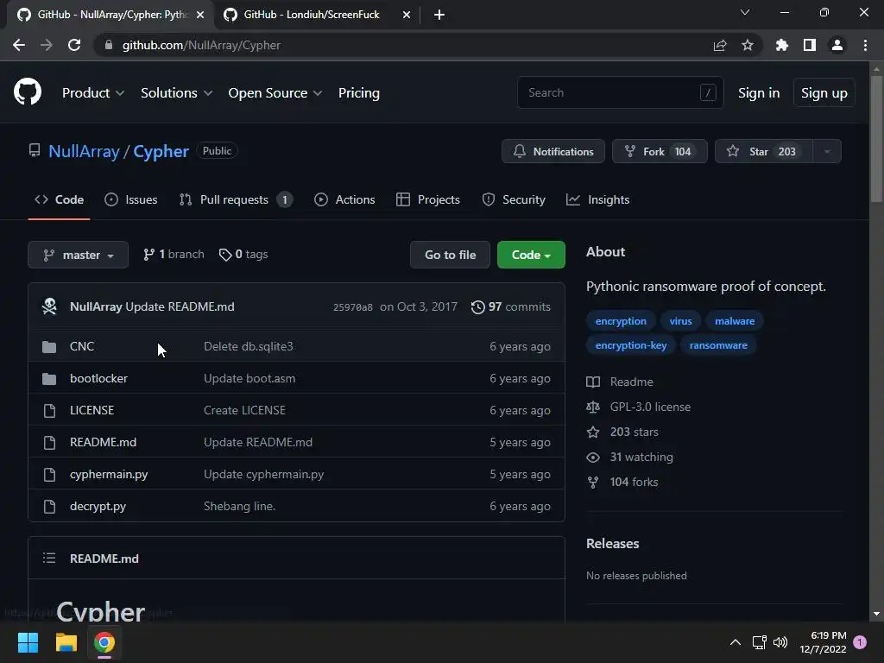Star the repository with Star button
The height and width of the screenshot is (663, 884).
coord(764,151)
